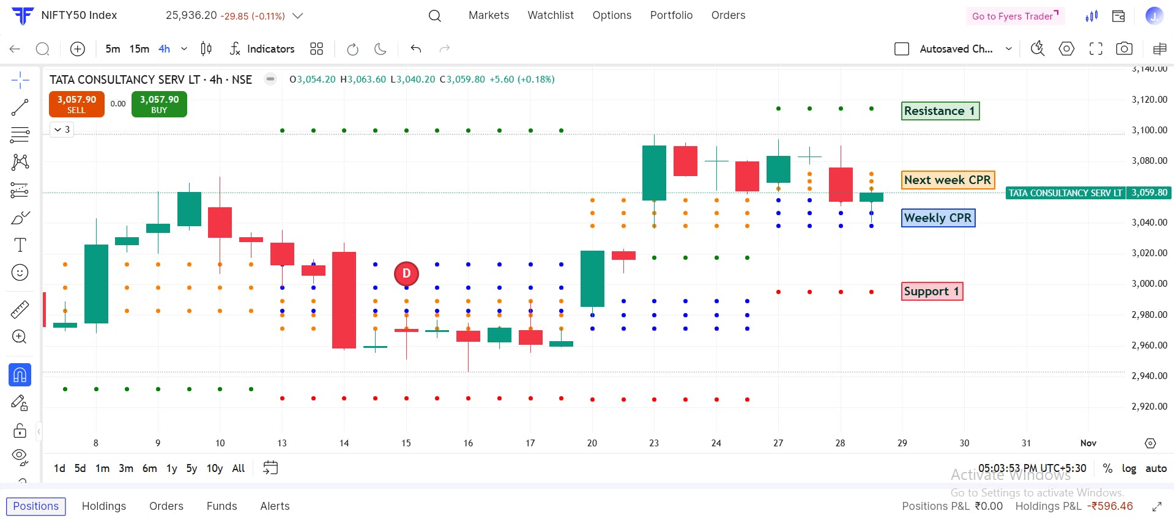Start bar replay mode

pos(352,49)
